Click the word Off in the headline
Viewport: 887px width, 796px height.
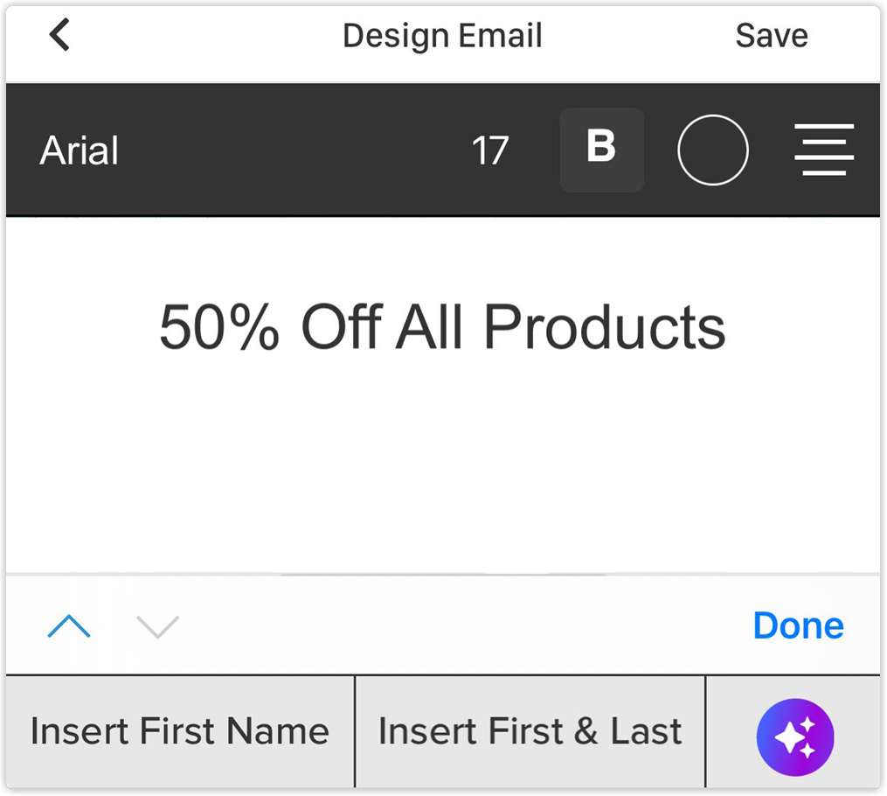pos(342,326)
